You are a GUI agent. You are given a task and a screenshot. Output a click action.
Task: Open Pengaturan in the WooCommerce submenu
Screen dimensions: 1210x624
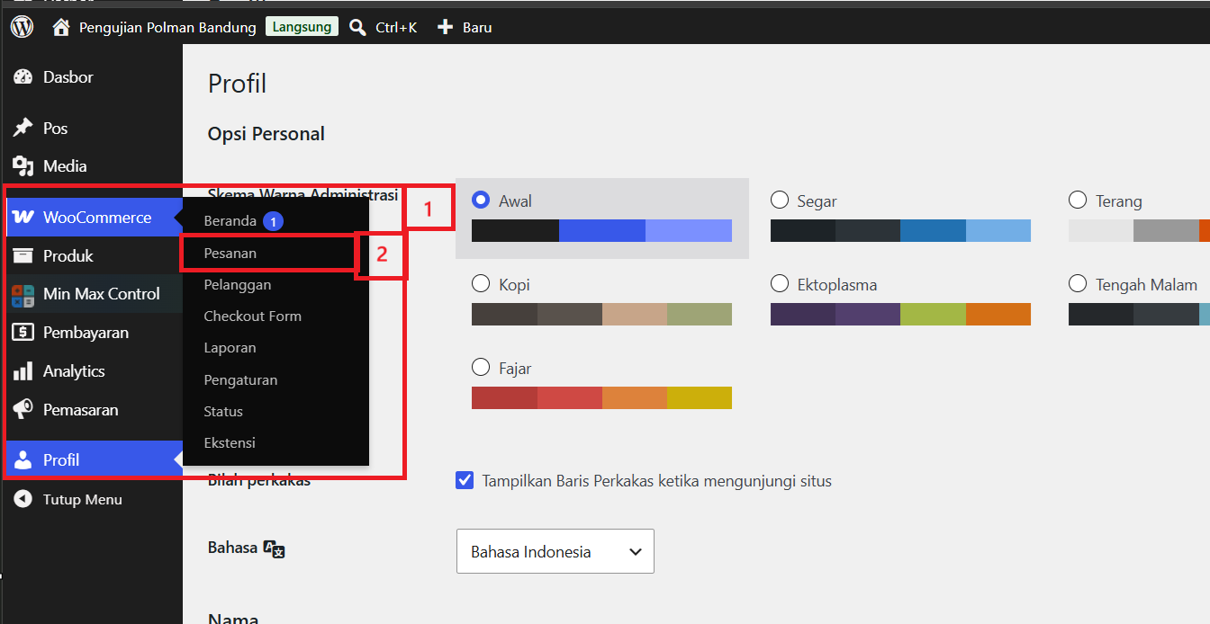(x=240, y=379)
